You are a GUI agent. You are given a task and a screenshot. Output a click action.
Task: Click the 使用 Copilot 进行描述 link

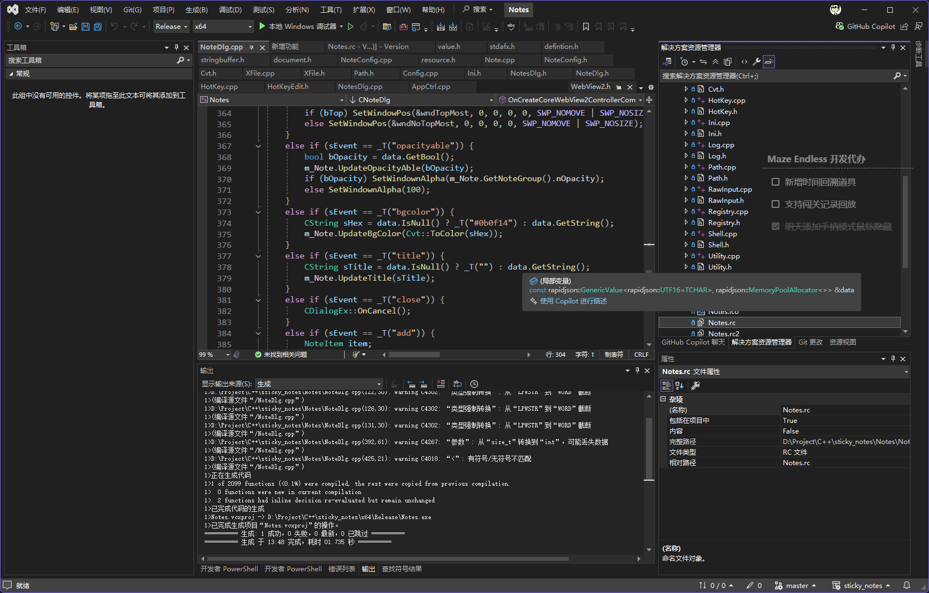coord(573,301)
